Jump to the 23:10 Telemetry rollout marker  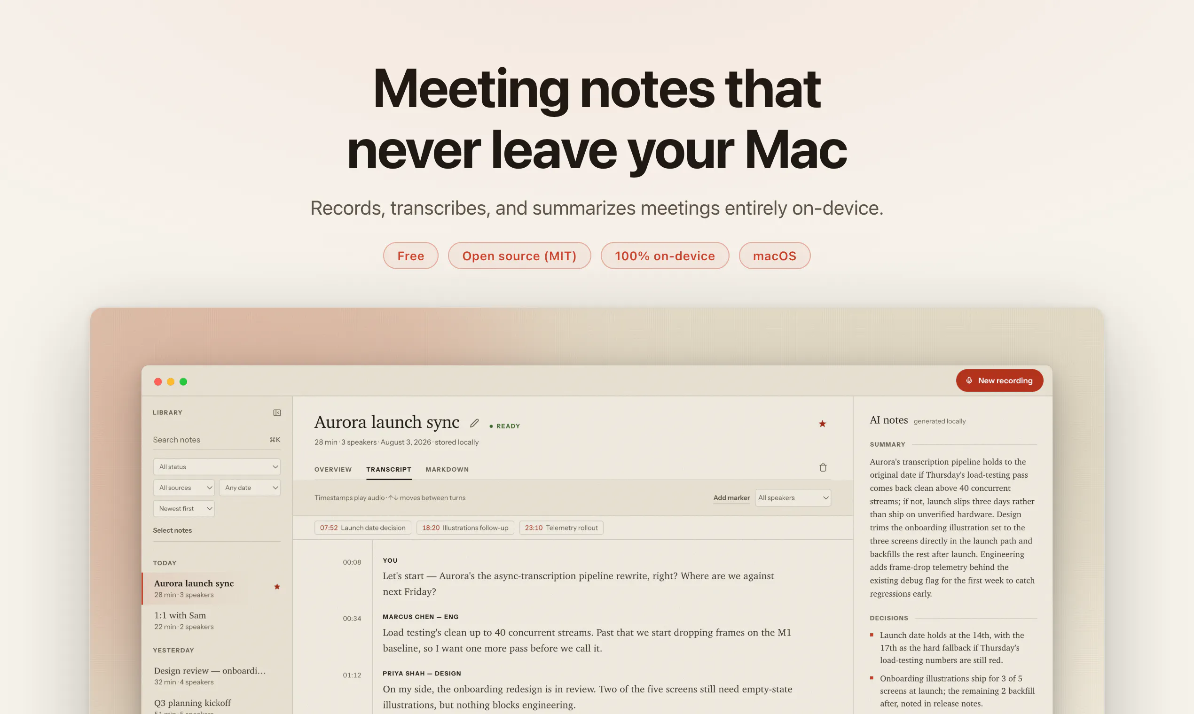pyautogui.click(x=561, y=528)
